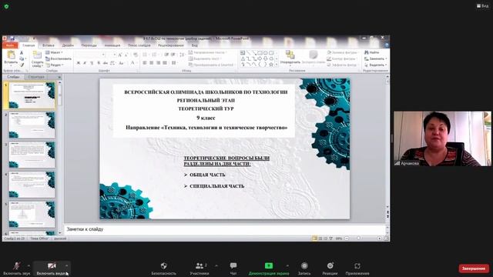Switch to the Дизайн ribbon tab
Viewport: 493px width, 277px height.
[68, 45]
